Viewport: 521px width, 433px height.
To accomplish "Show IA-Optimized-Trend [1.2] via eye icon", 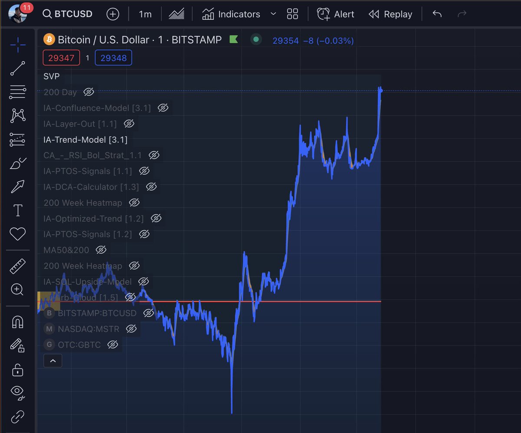I will click(x=156, y=218).
